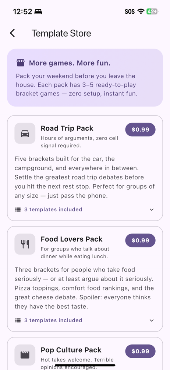
Task: Tap the list icon under Food Lovers Pack
Action: coord(18,320)
